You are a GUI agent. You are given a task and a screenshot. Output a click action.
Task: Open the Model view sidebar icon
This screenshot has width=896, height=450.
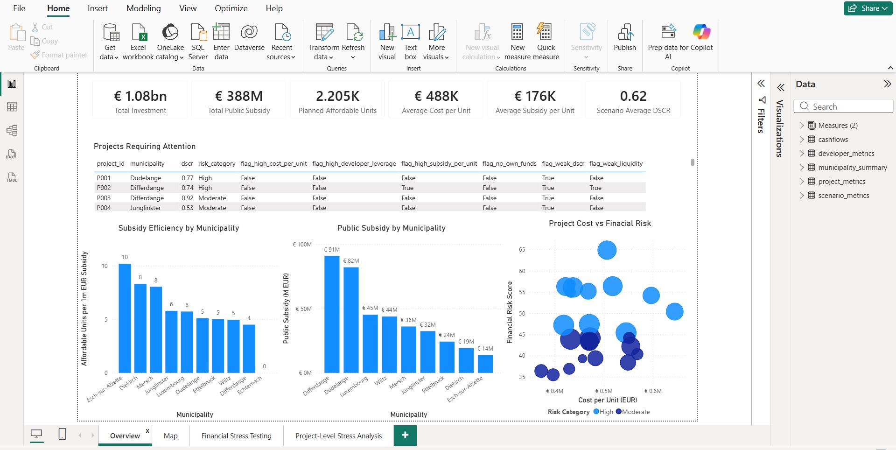(12, 130)
